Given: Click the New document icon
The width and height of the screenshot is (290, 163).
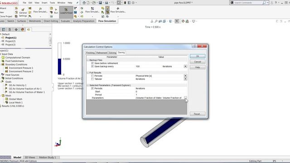Looking at the screenshot, I should [88, 3].
